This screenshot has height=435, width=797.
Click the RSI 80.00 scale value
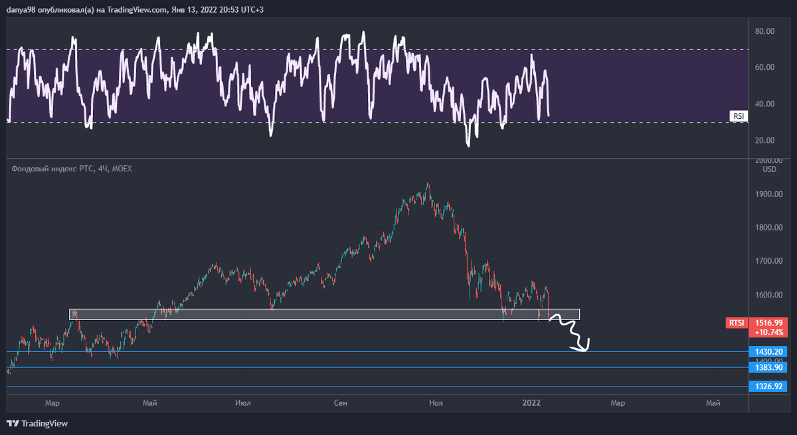765,31
